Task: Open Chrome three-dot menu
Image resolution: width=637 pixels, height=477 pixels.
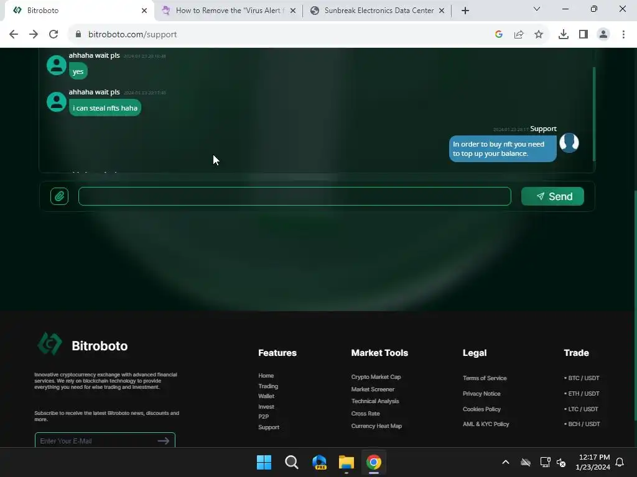Action: 623,34
